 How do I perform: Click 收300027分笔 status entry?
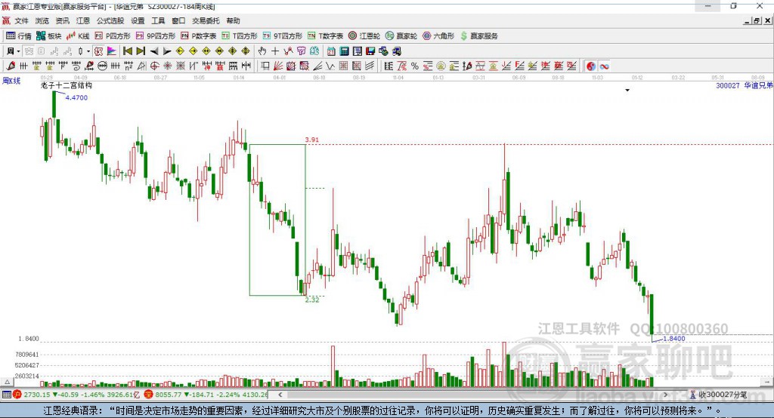(719, 395)
